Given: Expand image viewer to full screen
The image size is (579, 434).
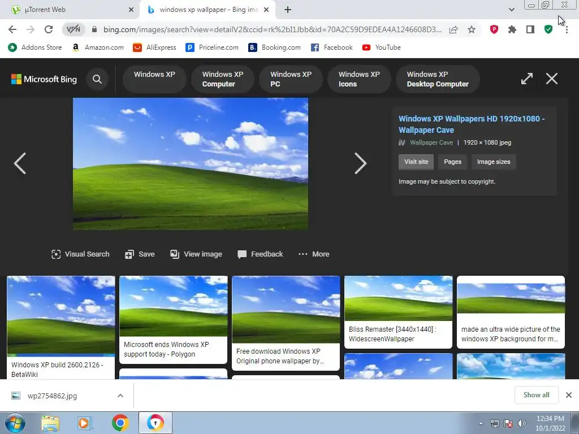Looking at the screenshot, I should (x=527, y=79).
